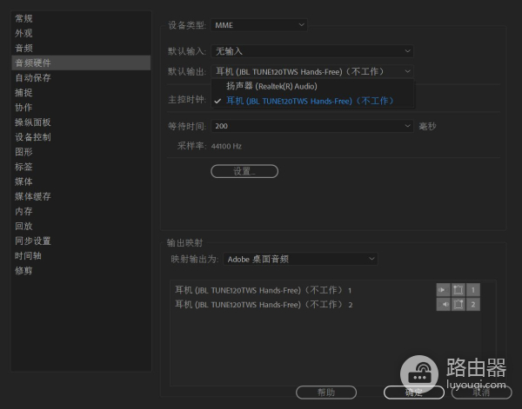This screenshot has width=522, height=409.
Task: Open the 标签 preferences category
Action: (x=81, y=167)
